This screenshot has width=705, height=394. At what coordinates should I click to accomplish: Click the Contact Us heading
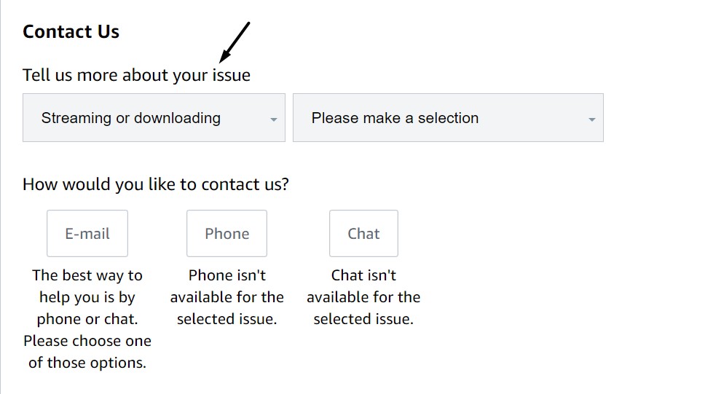click(71, 32)
